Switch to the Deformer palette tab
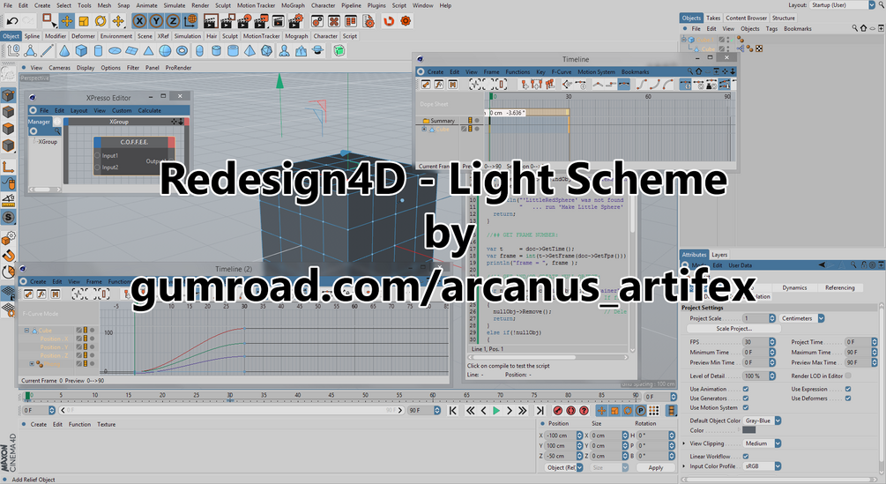This screenshot has width=886, height=484. tap(83, 36)
